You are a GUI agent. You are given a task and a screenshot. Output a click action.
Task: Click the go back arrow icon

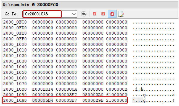click(84, 14)
